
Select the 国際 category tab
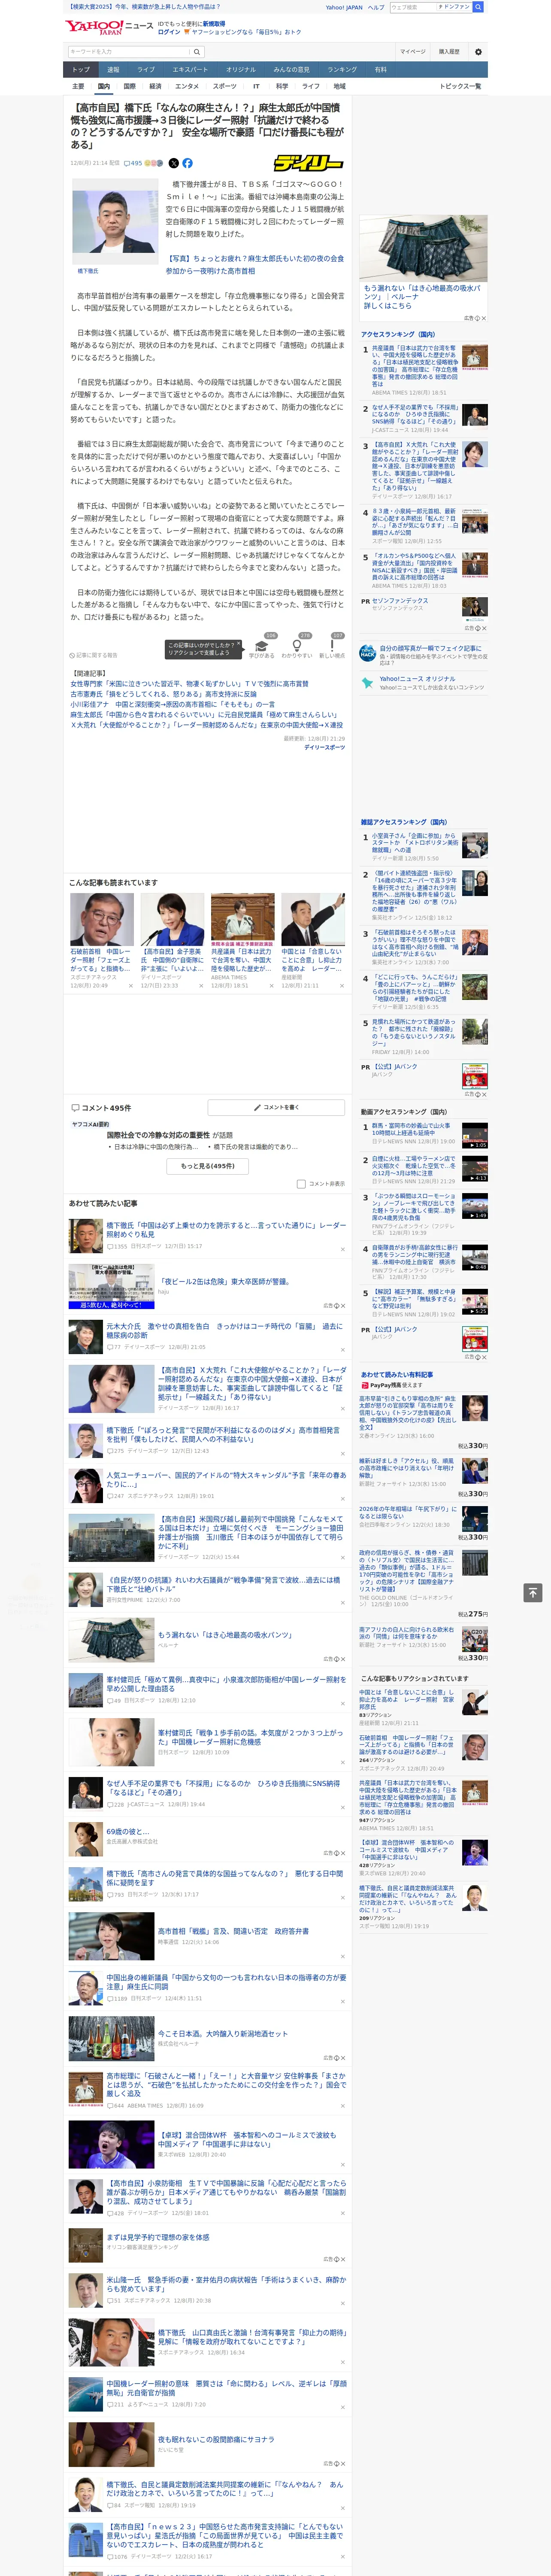tap(129, 86)
